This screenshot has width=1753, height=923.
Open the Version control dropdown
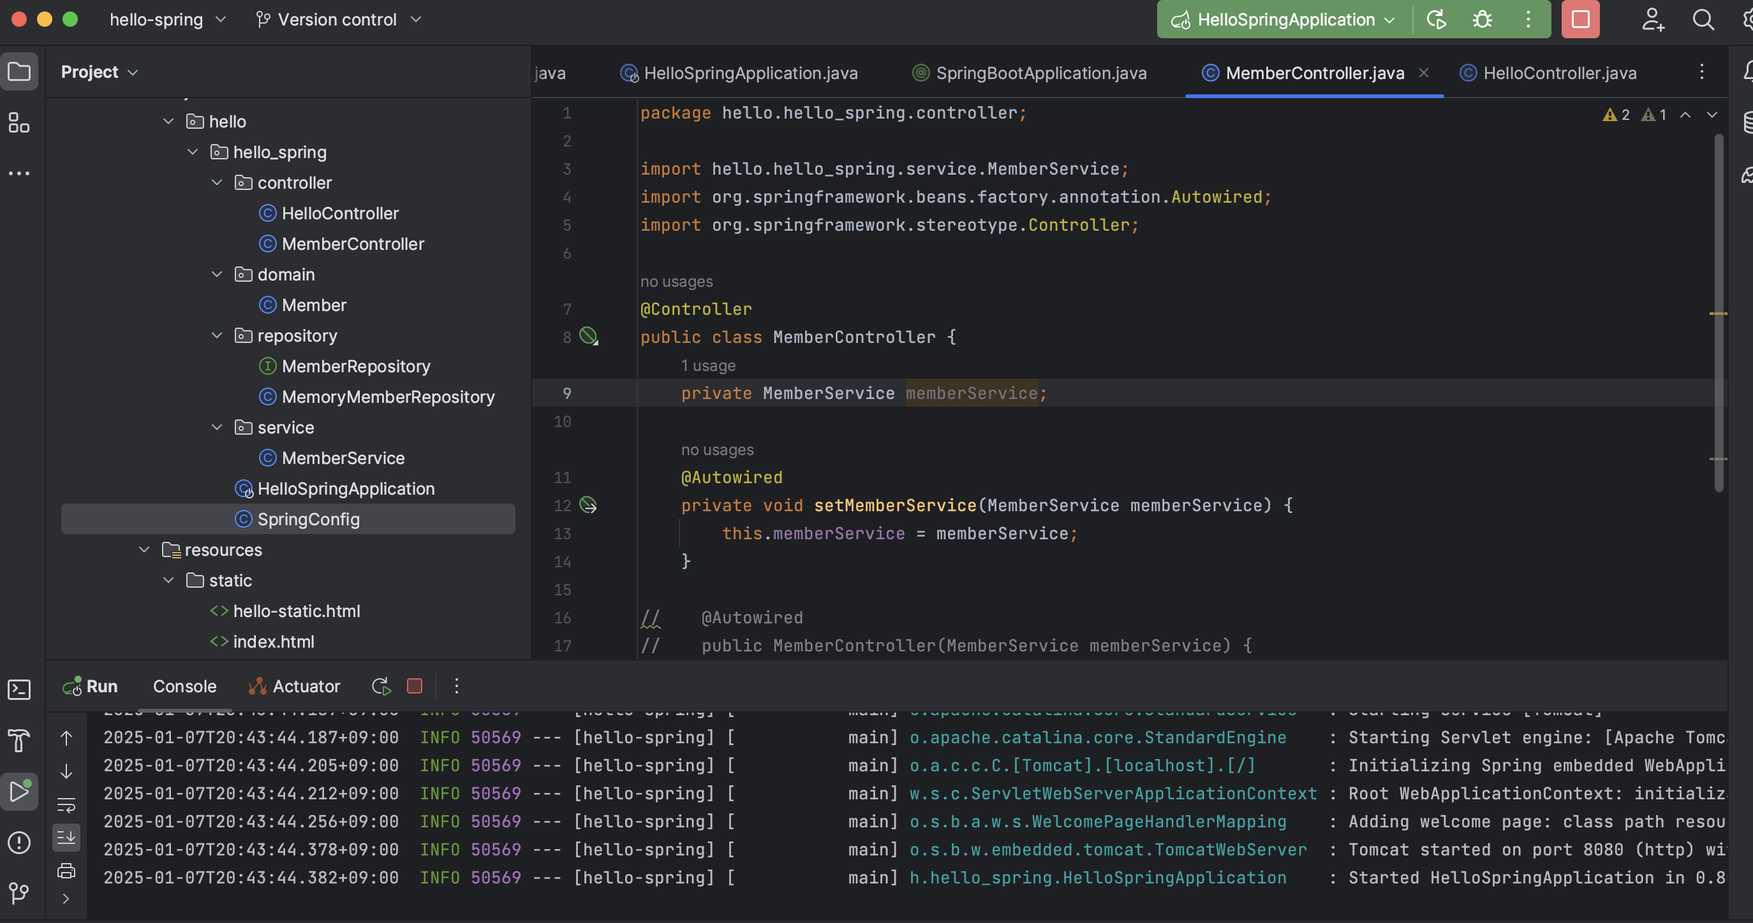[339, 19]
